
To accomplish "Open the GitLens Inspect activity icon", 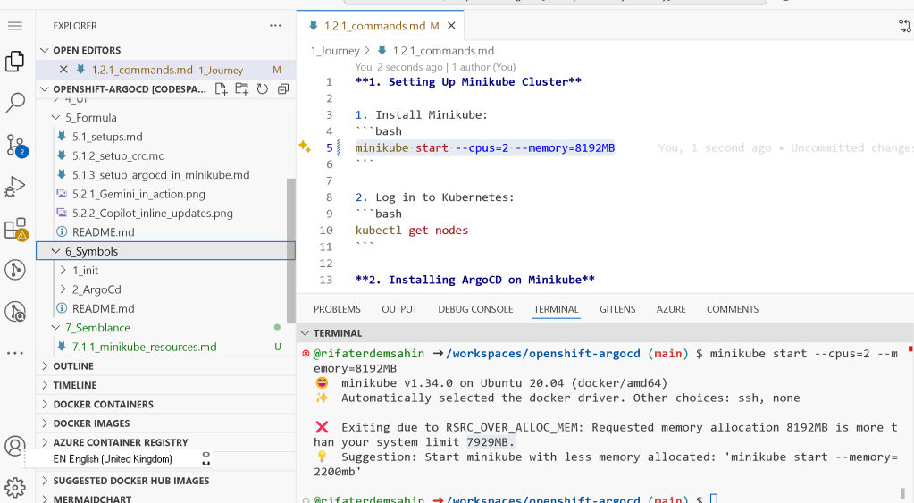I will click(15, 312).
